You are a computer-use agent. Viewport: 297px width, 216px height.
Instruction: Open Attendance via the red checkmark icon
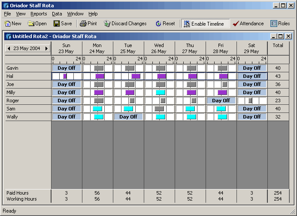[x=236, y=24]
